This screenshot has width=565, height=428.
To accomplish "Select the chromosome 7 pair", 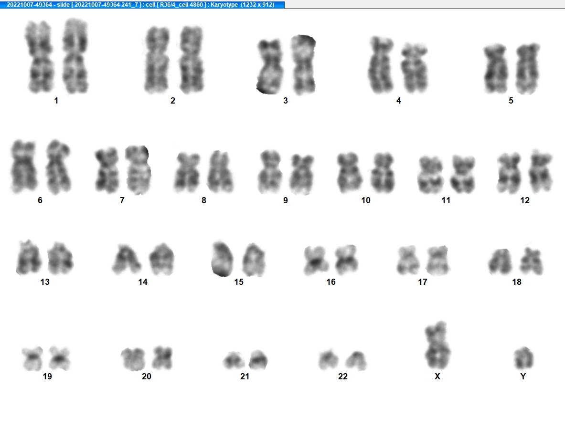I will point(123,170).
